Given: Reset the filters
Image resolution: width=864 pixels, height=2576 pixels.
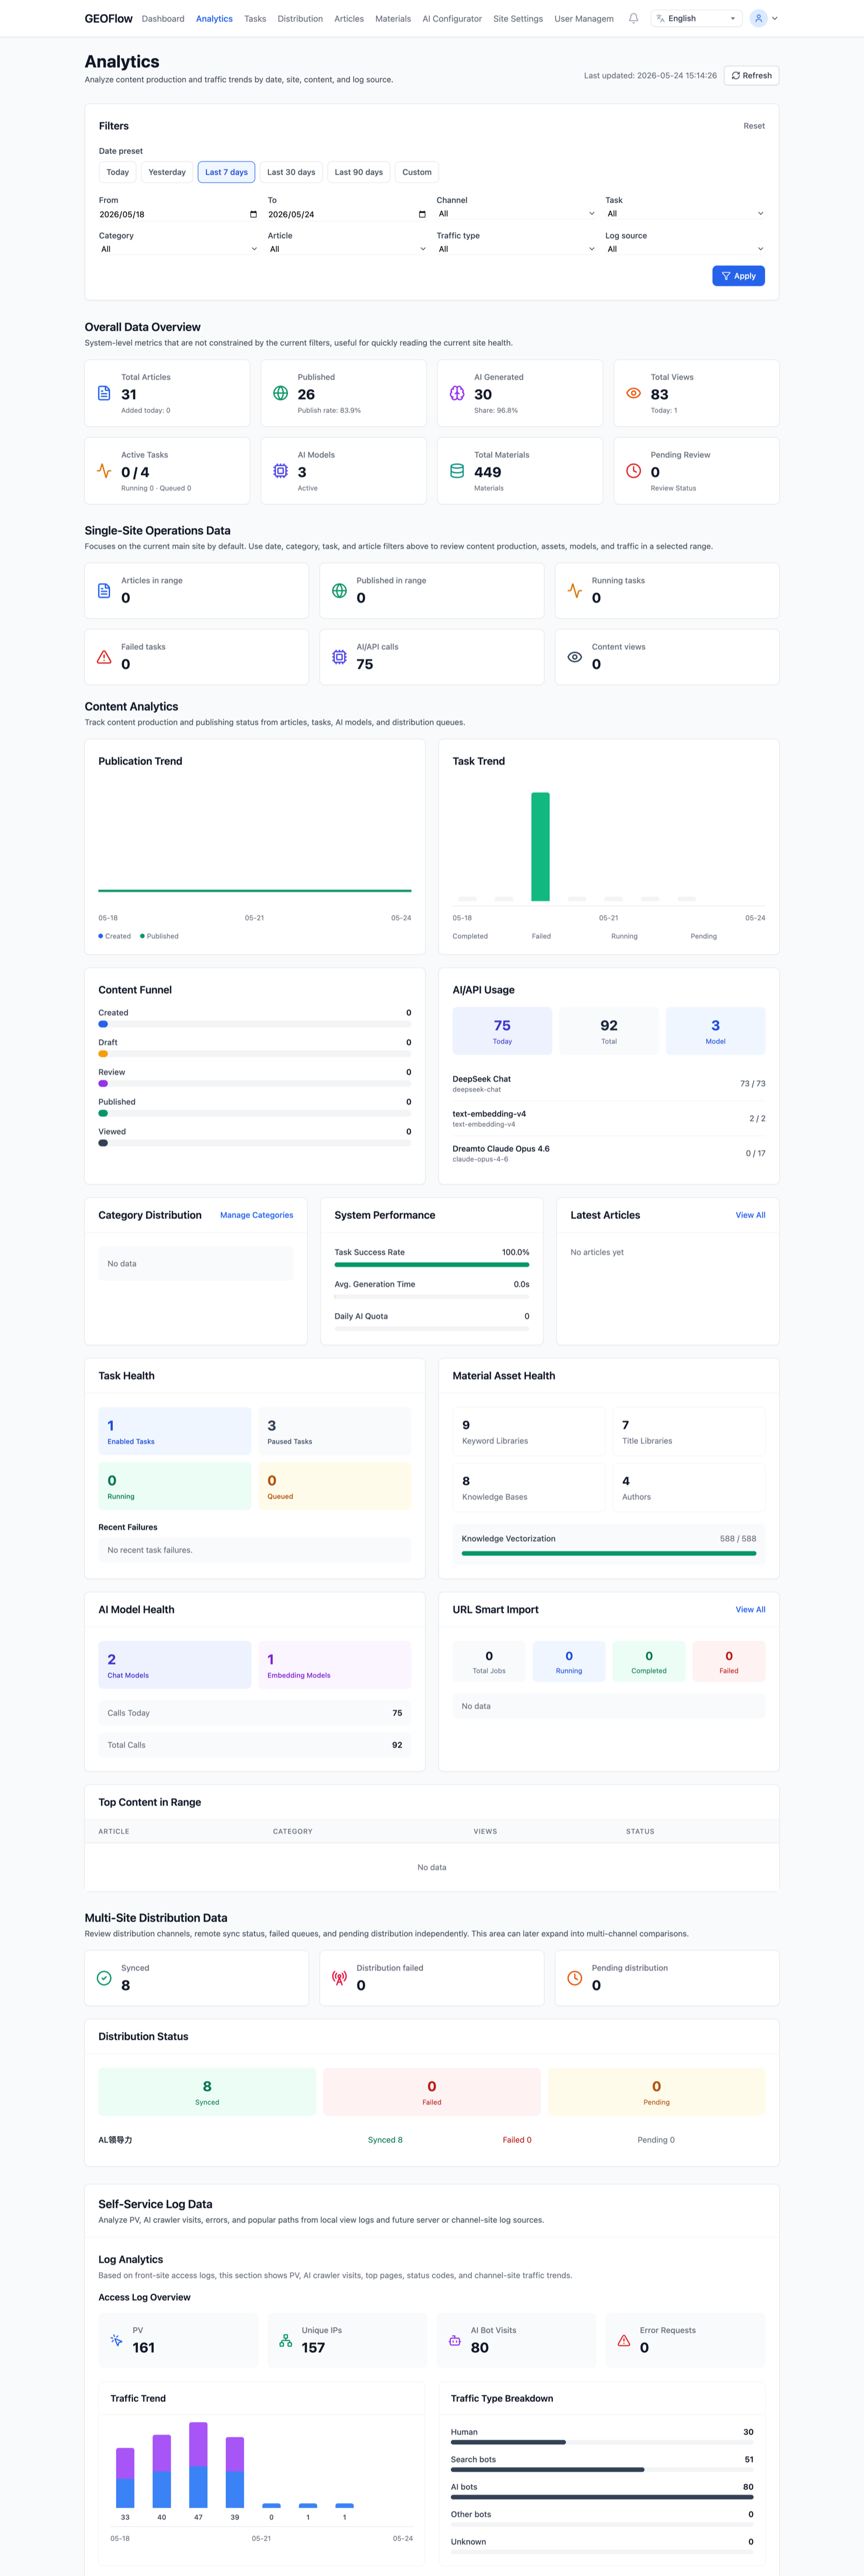Looking at the screenshot, I should (754, 126).
